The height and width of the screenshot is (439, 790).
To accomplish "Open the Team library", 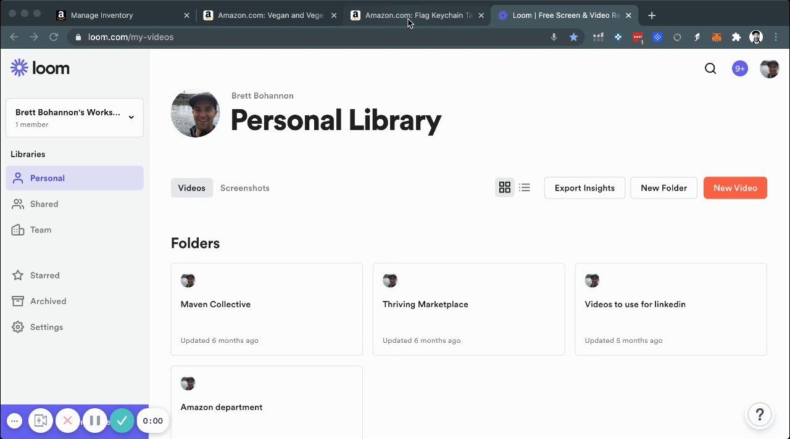I will [x=75, y=230].
